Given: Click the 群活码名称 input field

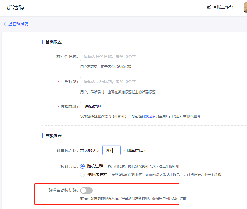Looking at the screenshot, I should (163, 56).
